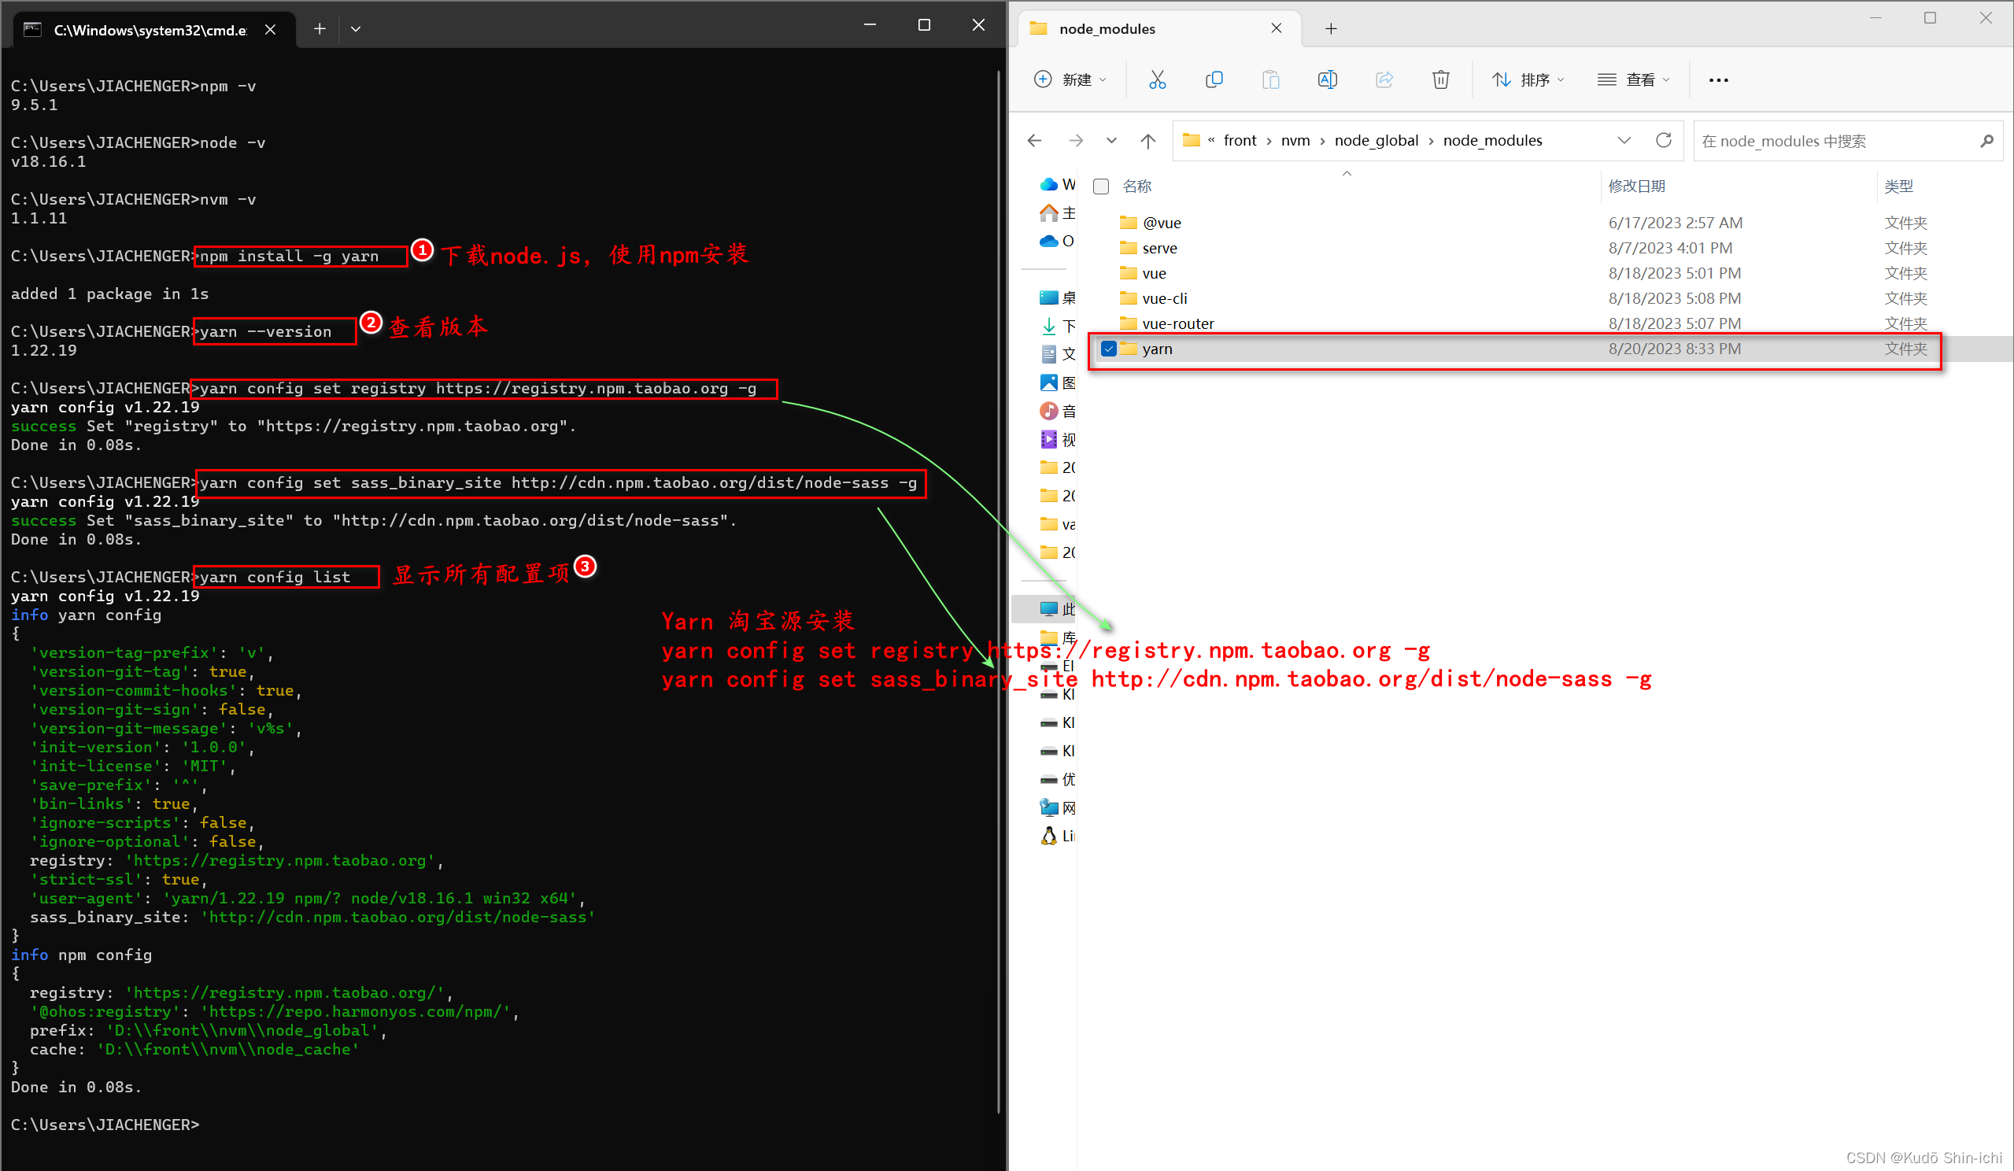The height and width of the screenshot is (1171, 2014).
Task: Click the Copy icon in Explorer toolbar
Action: (1214, 80)
